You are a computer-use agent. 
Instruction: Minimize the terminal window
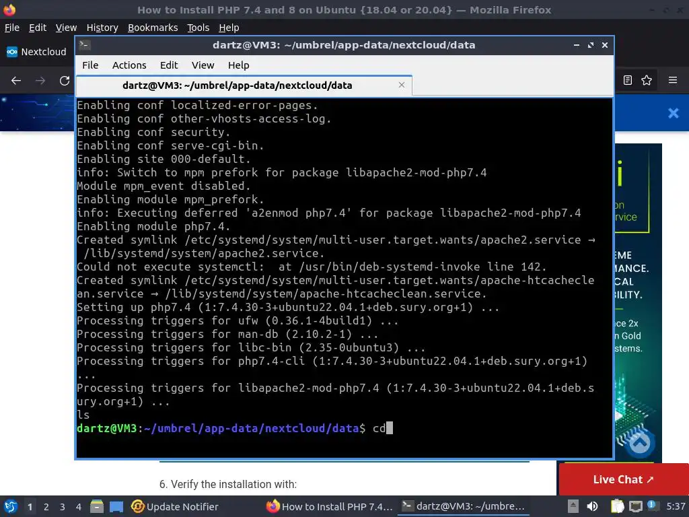(577, 45)
